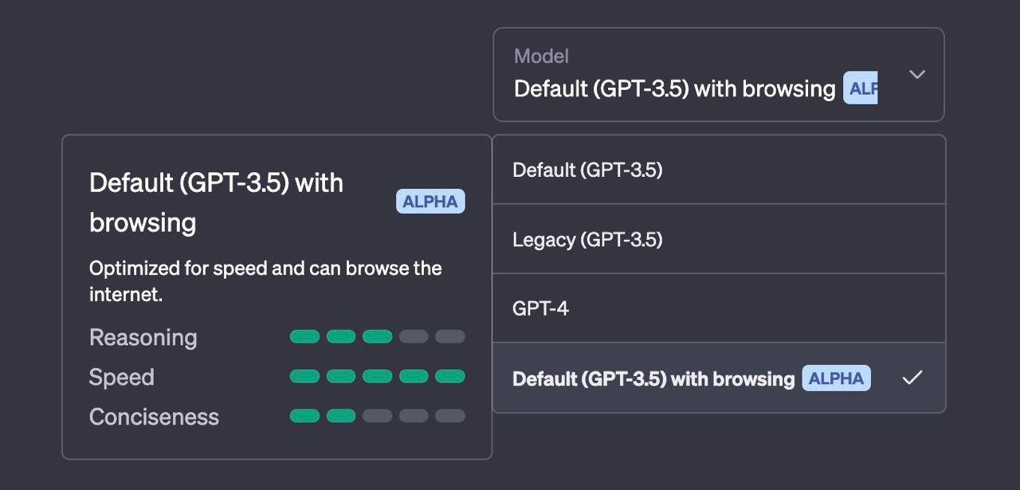The height and width of the screenshot is (490, 1020).
Task: Click the Reasoning label
Action: tap(143, 337)
